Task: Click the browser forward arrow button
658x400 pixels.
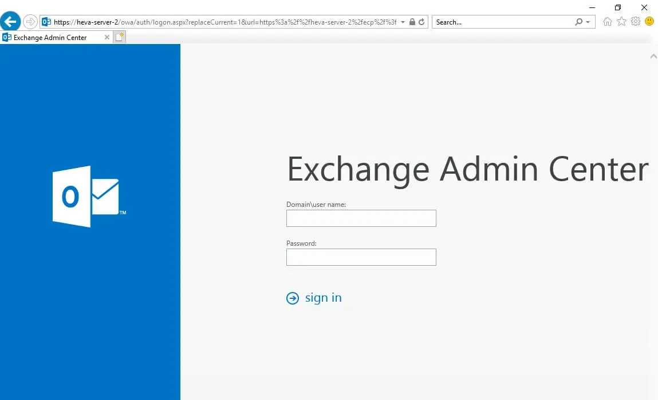Action: click(30, 22)
